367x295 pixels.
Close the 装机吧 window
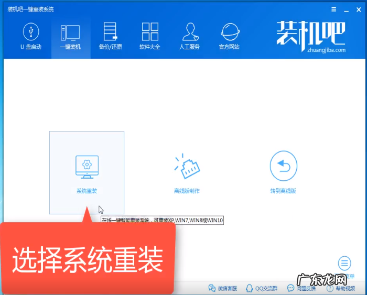(359, 9)
